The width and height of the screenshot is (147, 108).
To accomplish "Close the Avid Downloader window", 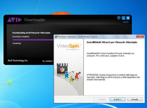I will click(x=128, y=18).
